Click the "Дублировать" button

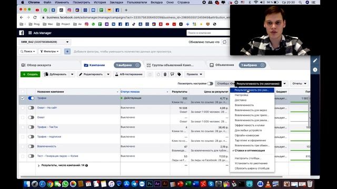(56, 75)
